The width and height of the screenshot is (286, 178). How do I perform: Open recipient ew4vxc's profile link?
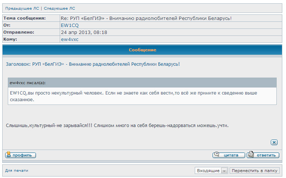(x=69, y=40)
